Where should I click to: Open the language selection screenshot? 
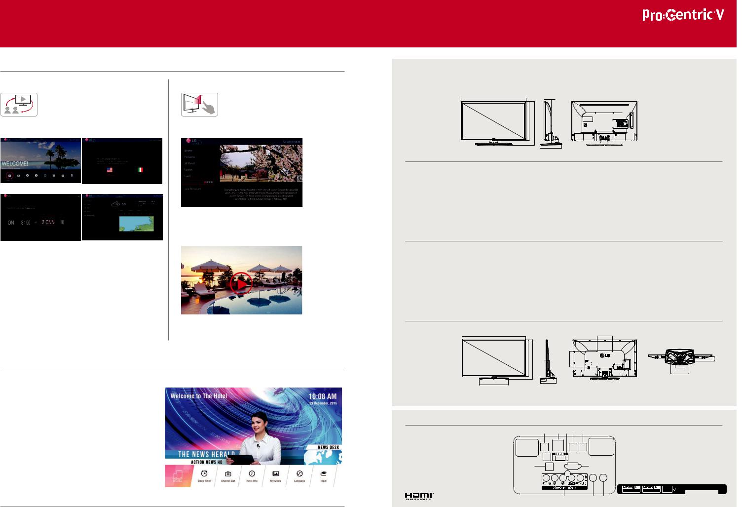pyautogui.click(x=122, y=161)
